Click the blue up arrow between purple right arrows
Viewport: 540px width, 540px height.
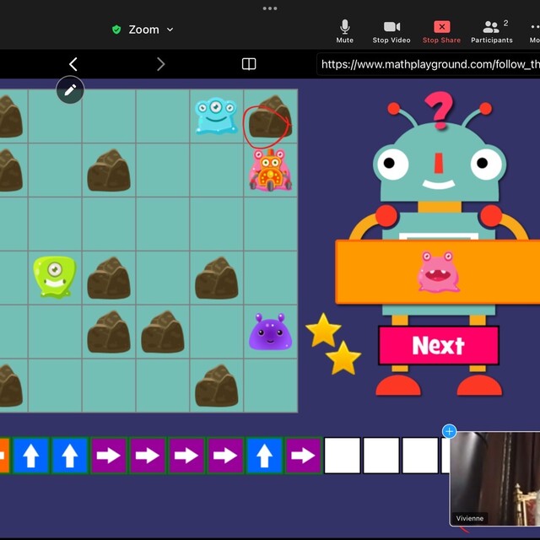coord(264,456)
